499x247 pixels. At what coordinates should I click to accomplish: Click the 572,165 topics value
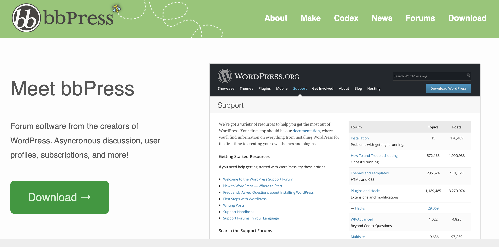433,156
